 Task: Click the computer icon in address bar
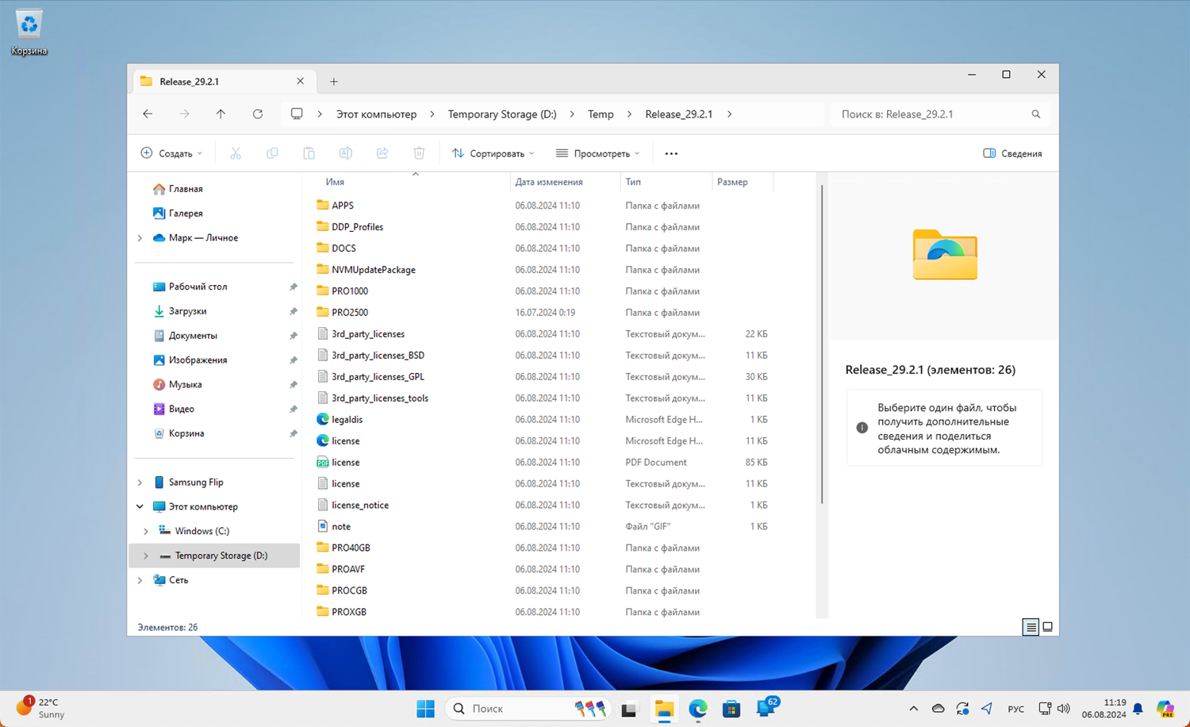[x=297, y=114]
